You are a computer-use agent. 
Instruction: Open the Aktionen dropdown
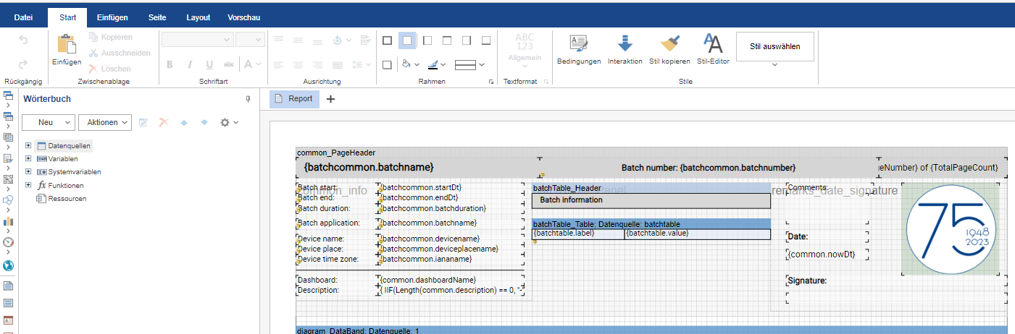[x=105, y=122]
